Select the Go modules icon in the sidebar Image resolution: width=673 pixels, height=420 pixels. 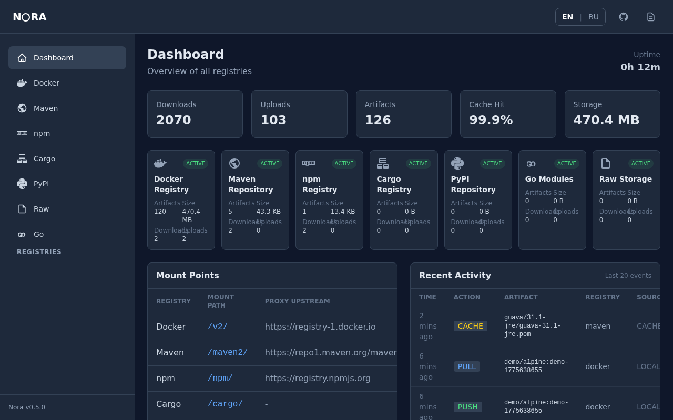coord(22,234)
